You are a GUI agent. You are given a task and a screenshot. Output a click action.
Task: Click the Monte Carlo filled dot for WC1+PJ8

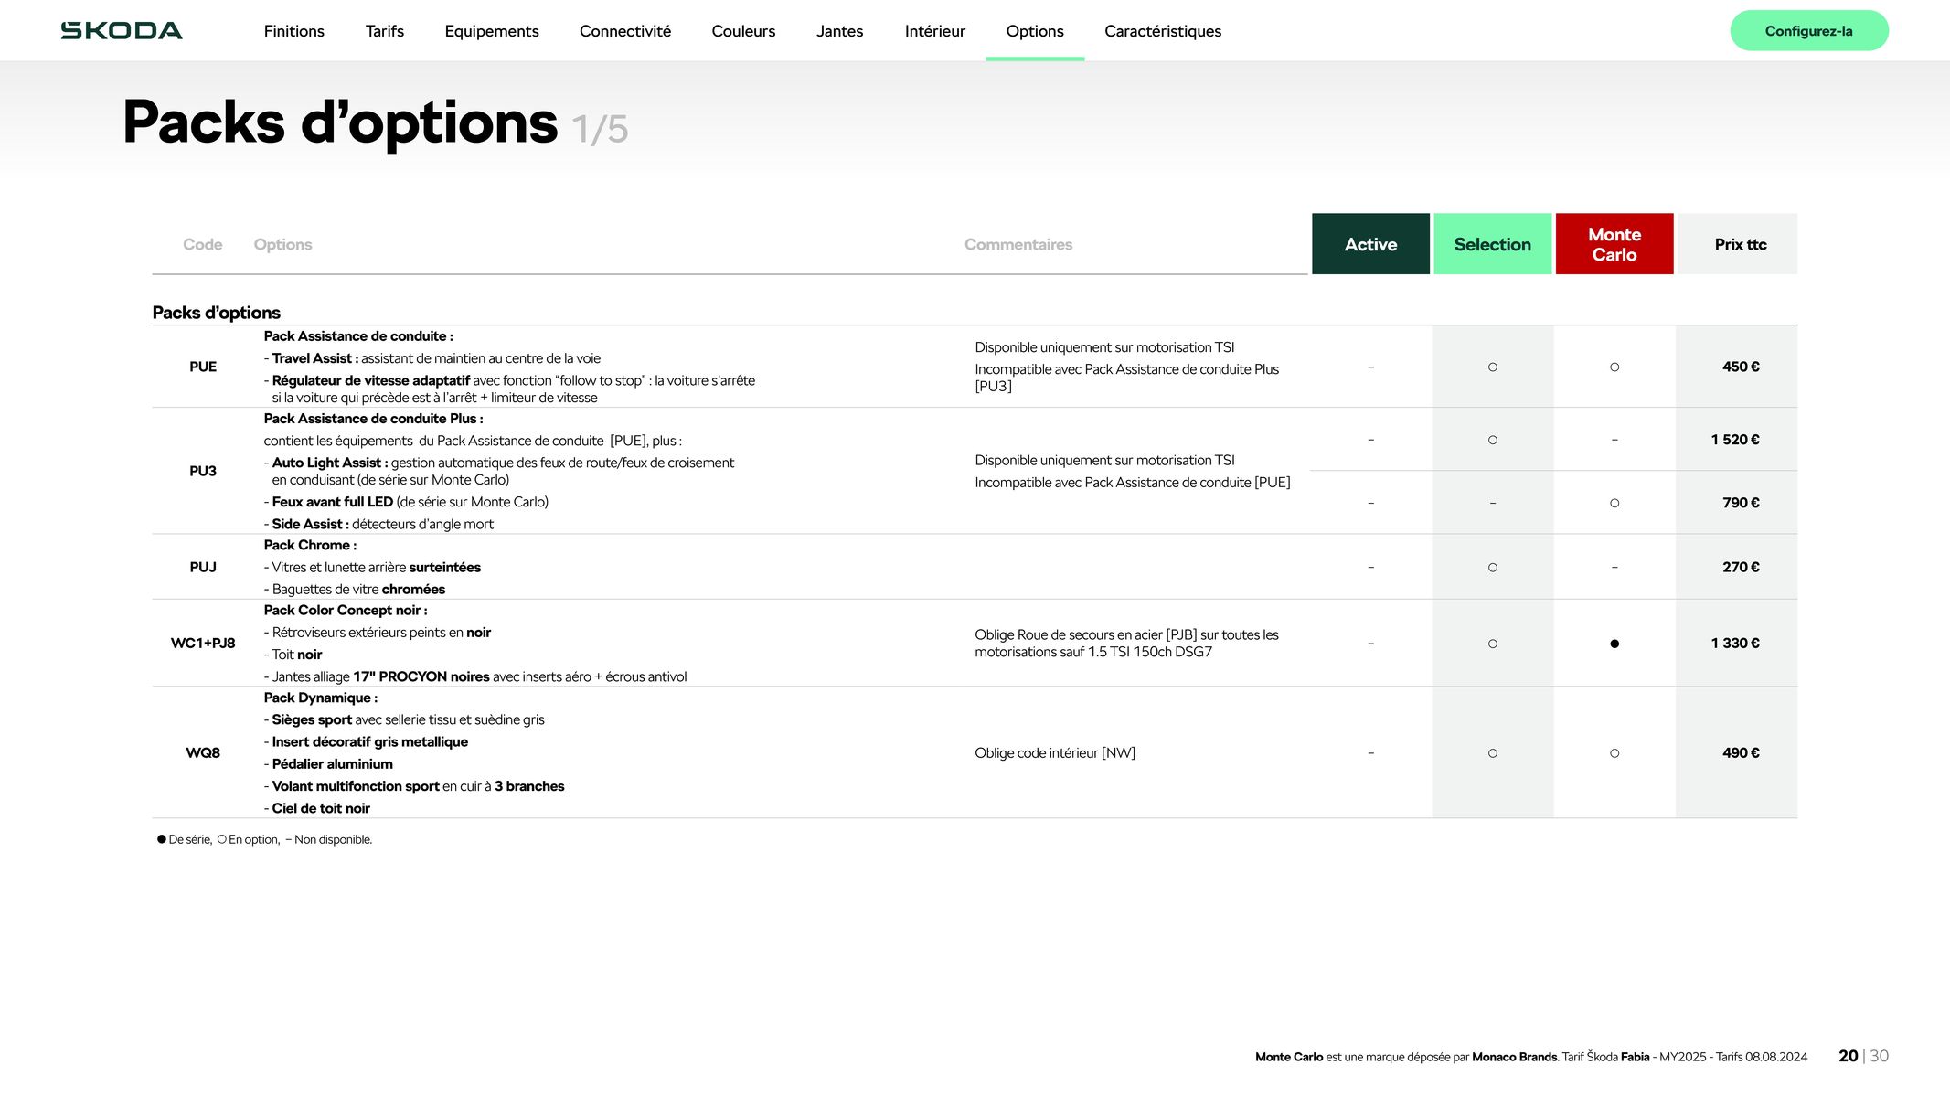pos(1614,644)
